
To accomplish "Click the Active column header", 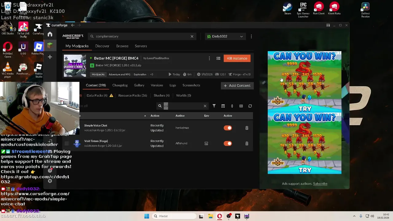I will pyautogui.click(x=228, y=116).
